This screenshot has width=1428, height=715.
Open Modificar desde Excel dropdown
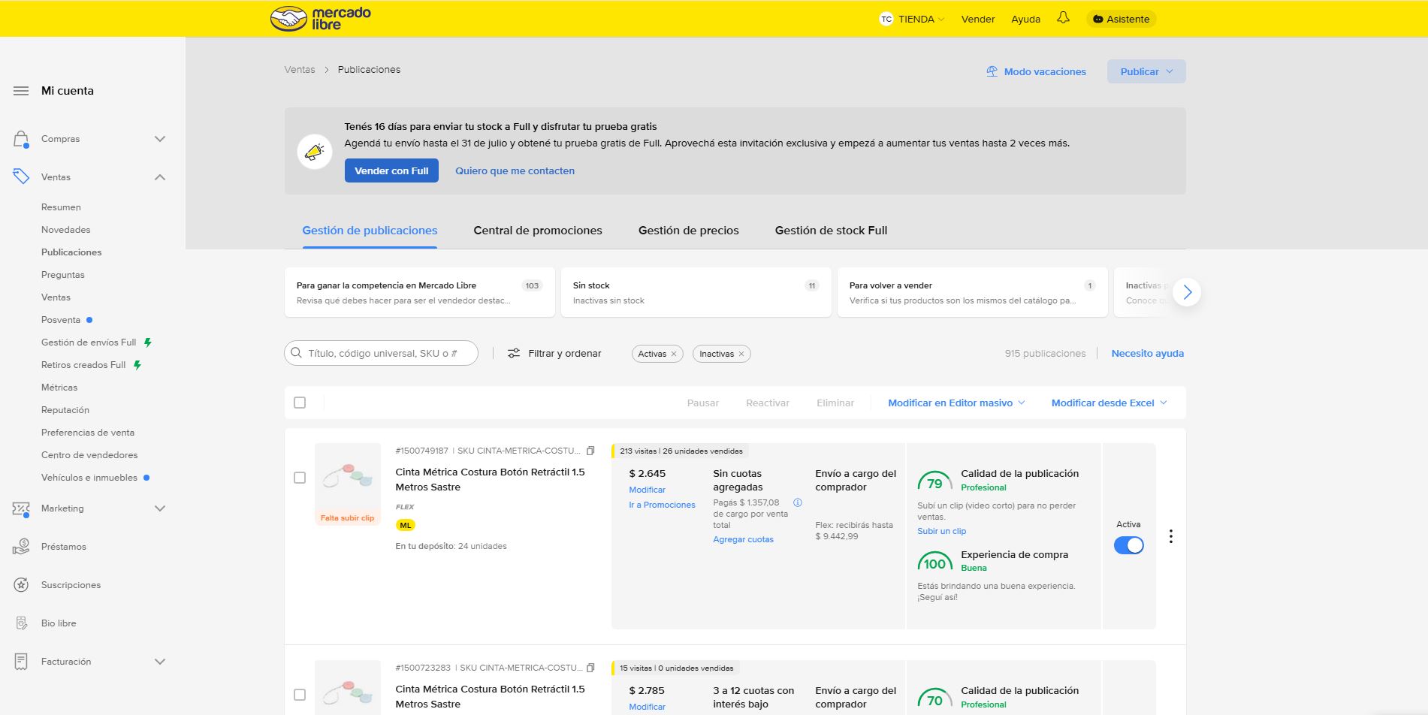[1109, 403]
